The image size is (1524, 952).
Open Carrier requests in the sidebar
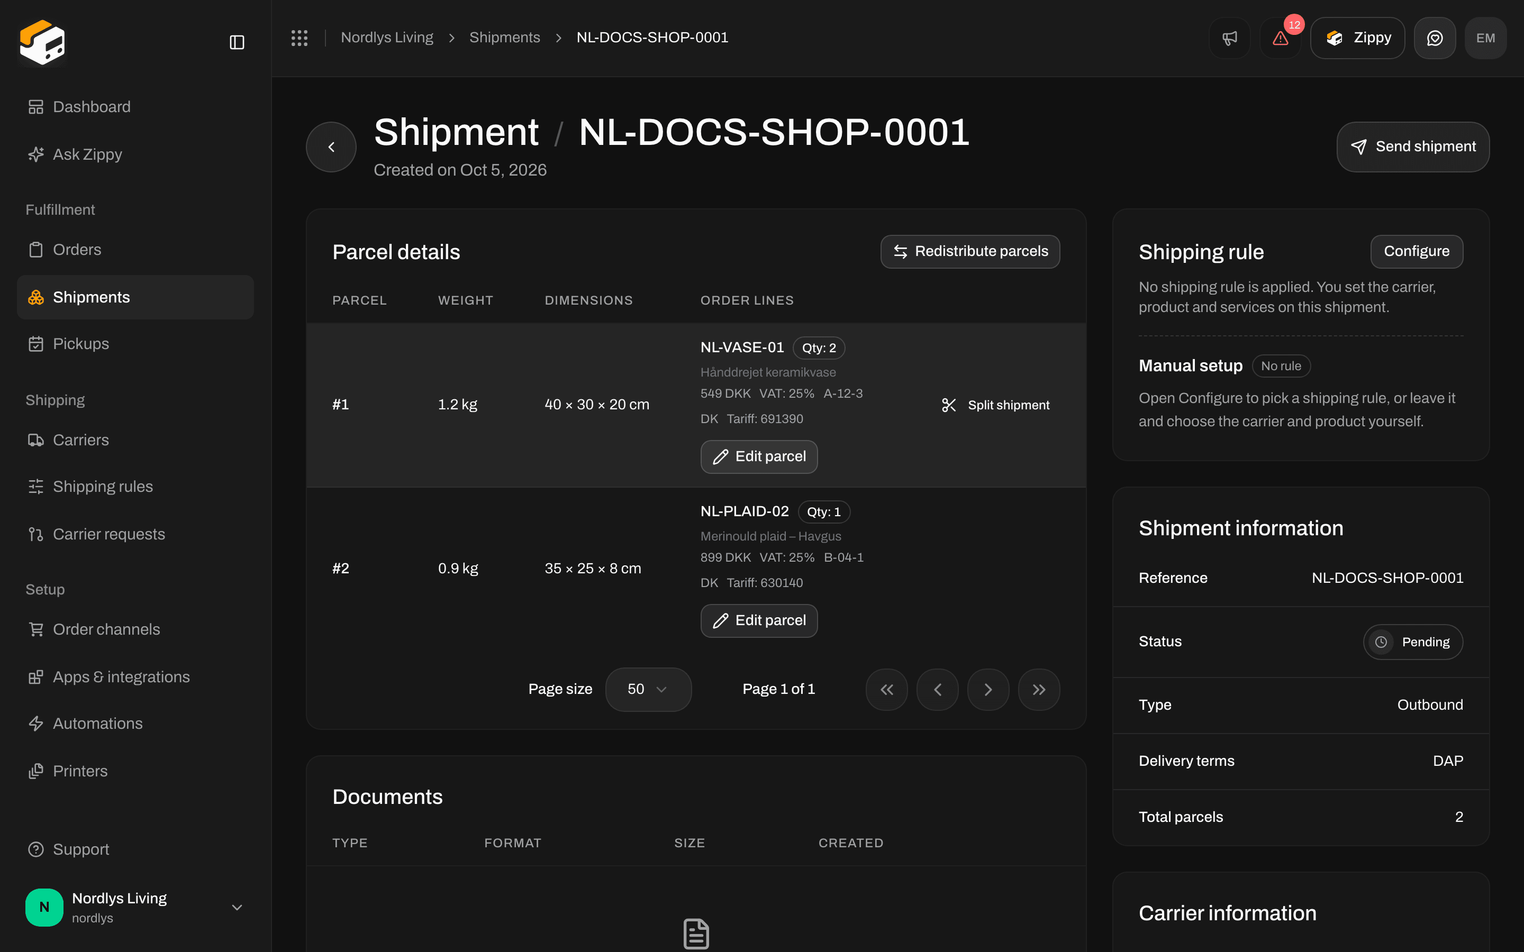click(x=135, y=534)
